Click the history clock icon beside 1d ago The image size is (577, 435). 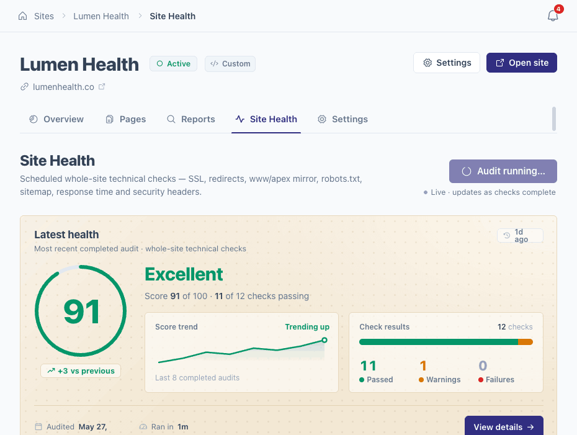[507, 235]
